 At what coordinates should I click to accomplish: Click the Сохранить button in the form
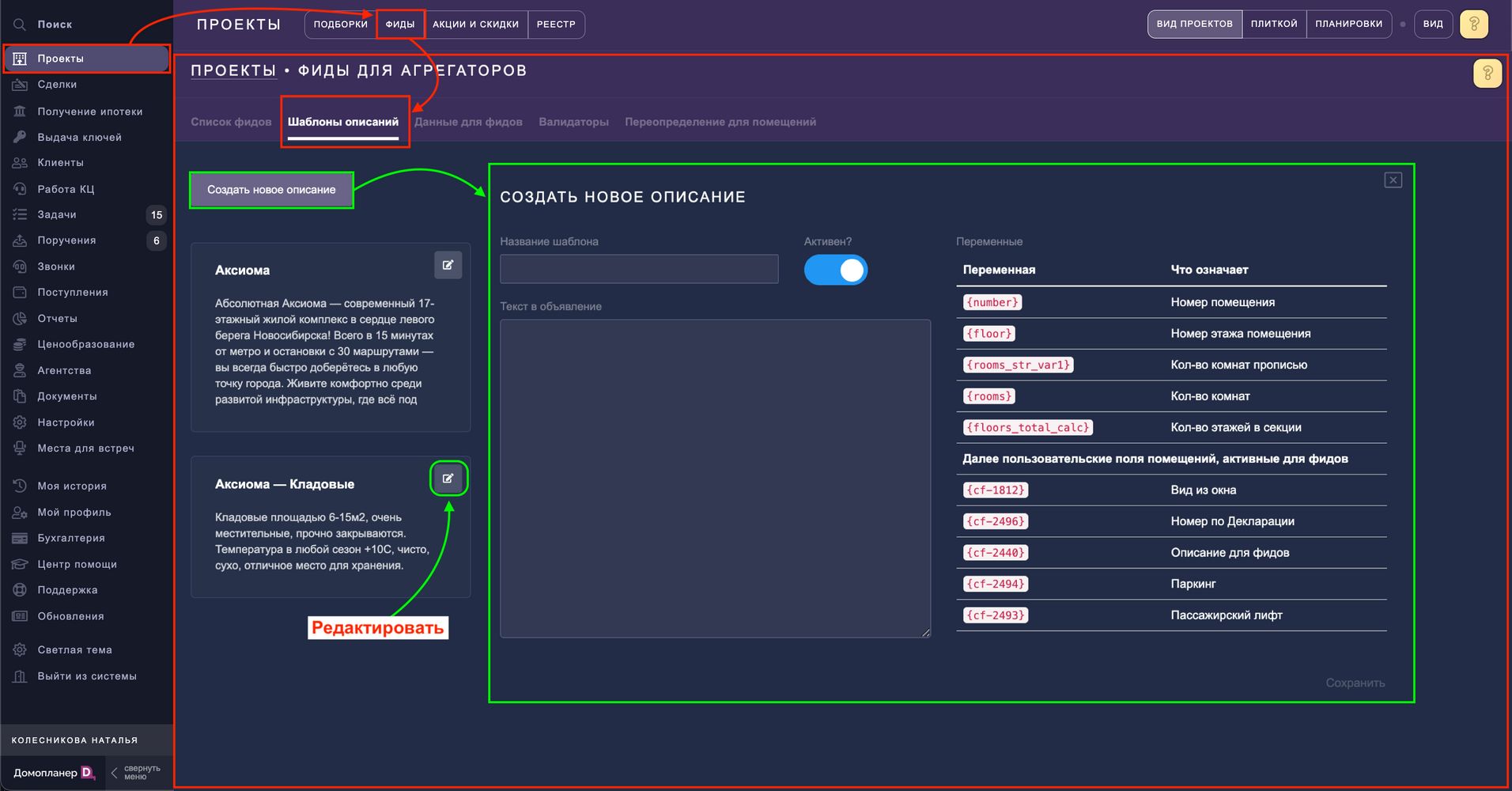1355,683
